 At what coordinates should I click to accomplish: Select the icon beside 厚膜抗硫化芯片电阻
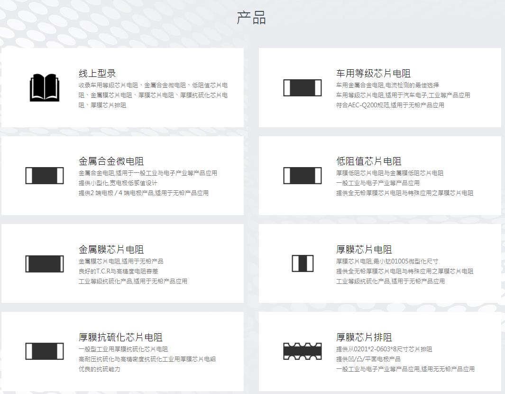tap(45, 351)
